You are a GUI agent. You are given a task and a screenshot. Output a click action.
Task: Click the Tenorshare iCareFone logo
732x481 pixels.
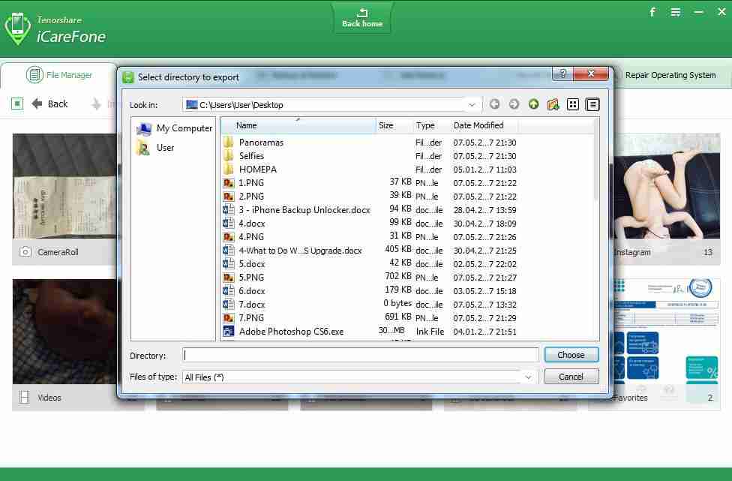(55, 29)
